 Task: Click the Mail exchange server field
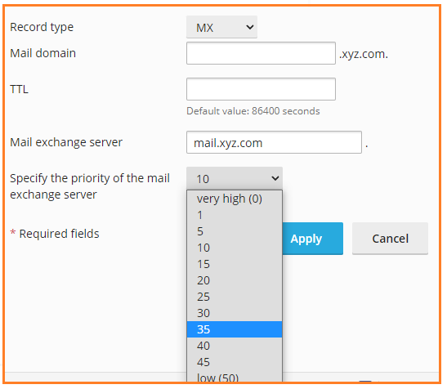pos(274,142)
